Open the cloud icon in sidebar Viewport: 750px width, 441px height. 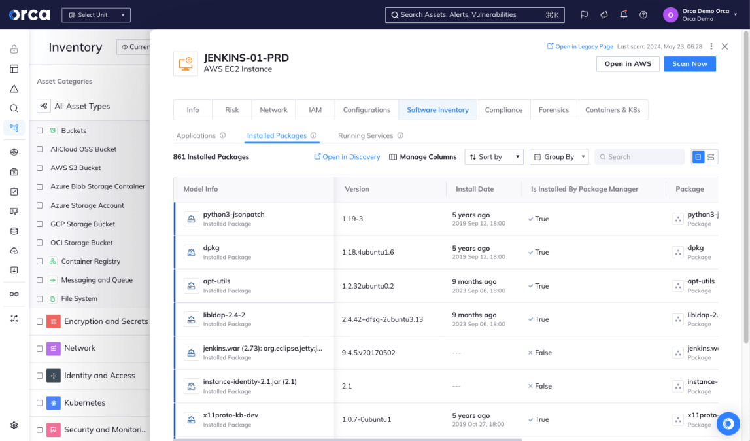14,251
